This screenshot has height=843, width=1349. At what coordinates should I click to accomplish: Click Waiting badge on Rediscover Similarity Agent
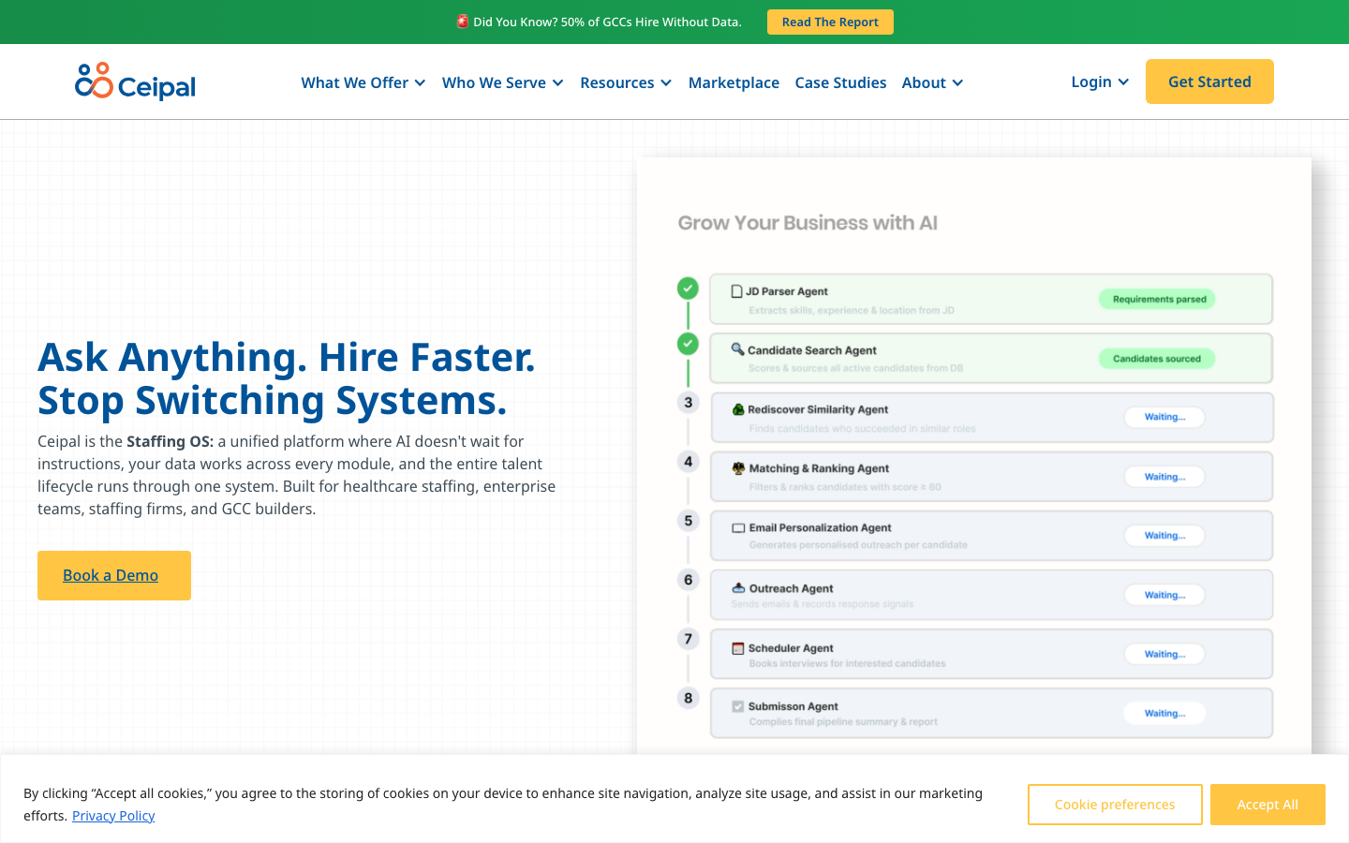point(1164,417)
